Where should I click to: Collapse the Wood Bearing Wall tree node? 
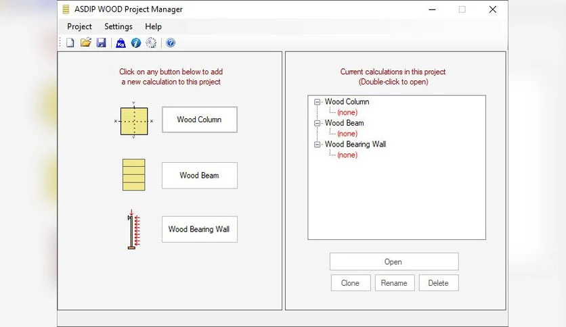tap(317, 145)
